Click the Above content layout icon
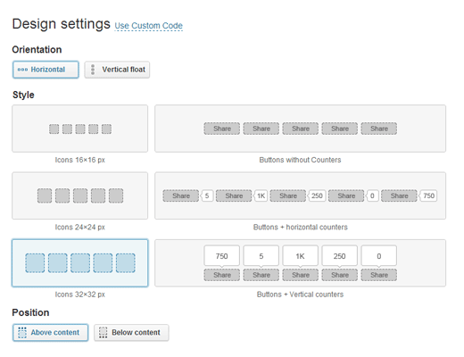 coord(22,333)
